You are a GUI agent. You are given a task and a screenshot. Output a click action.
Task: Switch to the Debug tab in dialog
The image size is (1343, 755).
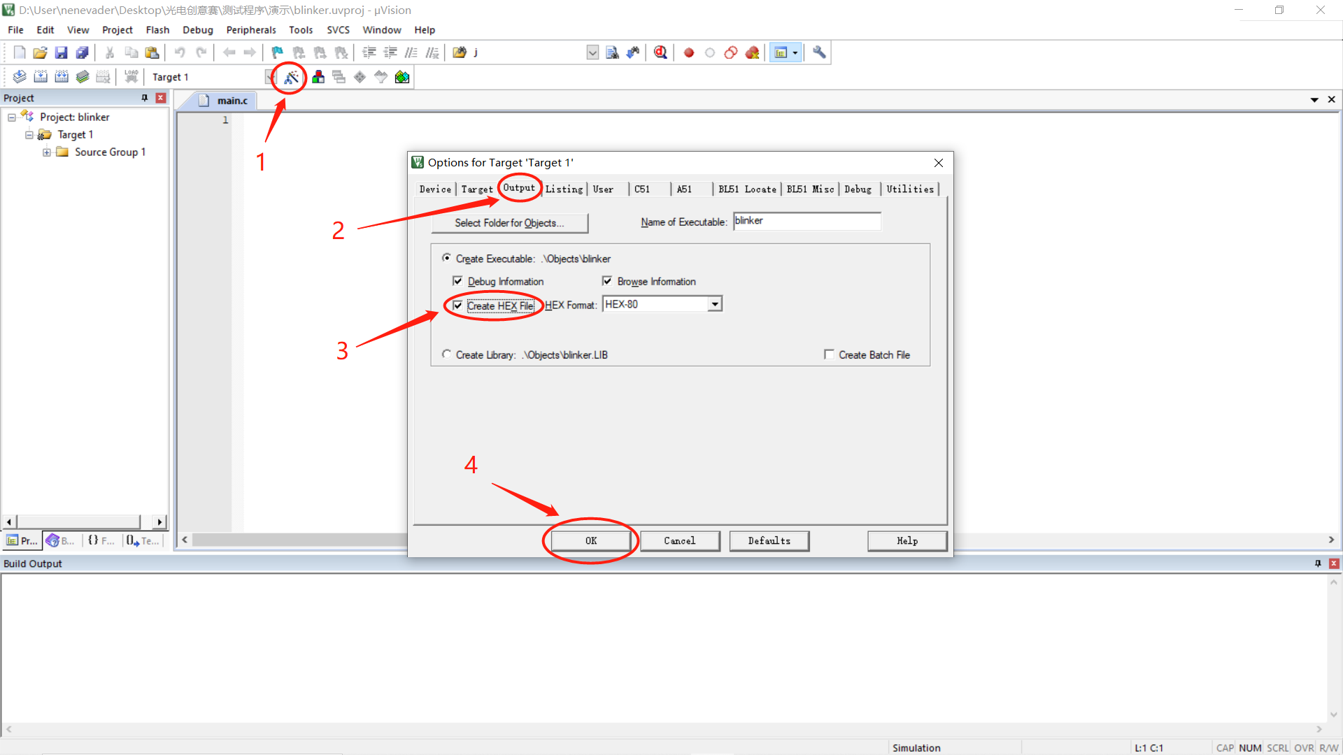coord(858,189)
